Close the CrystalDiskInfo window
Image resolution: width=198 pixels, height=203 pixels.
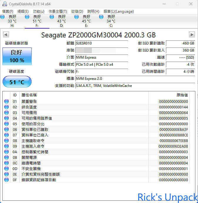tap(191, 4)
